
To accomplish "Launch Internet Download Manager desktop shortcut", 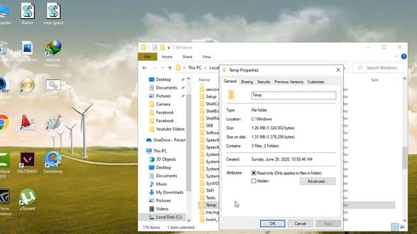I will 53,53.
